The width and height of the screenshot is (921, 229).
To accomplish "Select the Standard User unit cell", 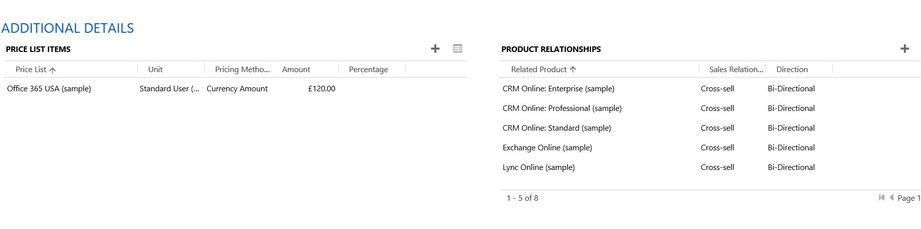I will point(169,89).
